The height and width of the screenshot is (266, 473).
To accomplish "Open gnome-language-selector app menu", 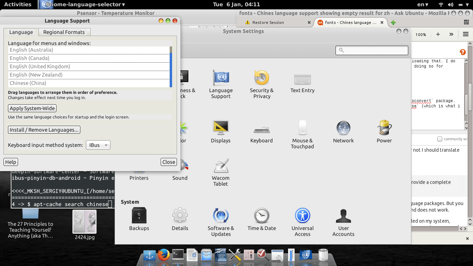I will click(x=82, y=5).
